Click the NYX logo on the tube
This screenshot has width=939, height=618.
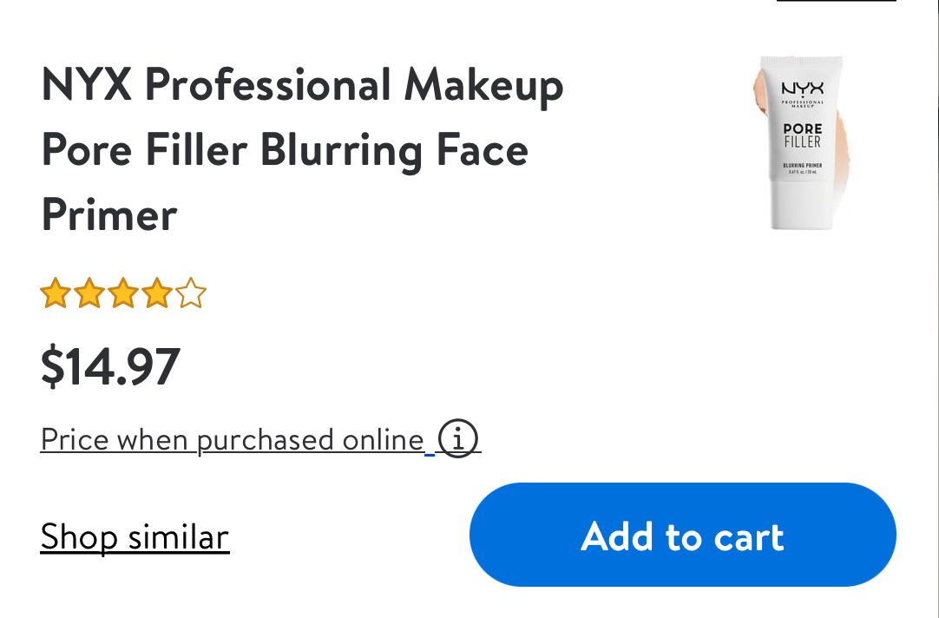(x=803, y=89)
